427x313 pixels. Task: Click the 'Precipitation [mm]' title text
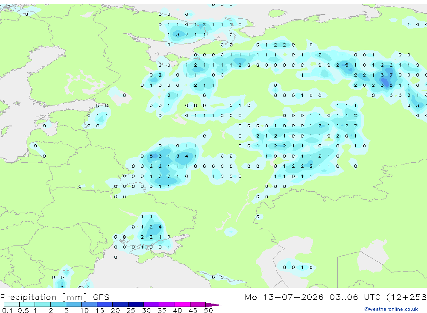pyautogui.click(x=44, y=297)
